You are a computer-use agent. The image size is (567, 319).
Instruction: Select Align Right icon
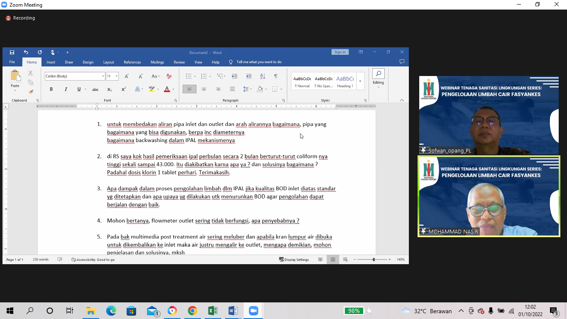(x=218, y=89)
